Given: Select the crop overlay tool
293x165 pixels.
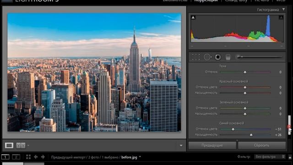Looking at the screenshot, I should click(195, 57).
